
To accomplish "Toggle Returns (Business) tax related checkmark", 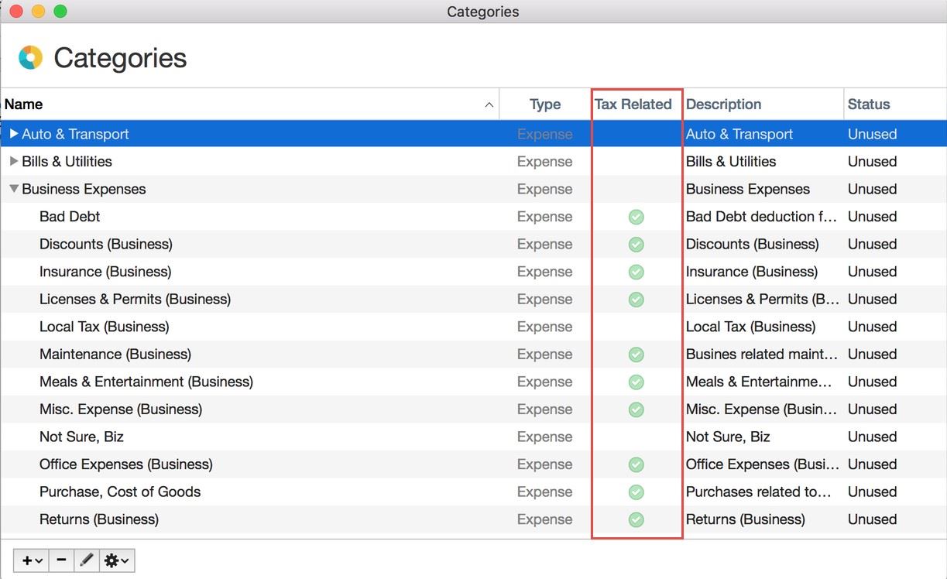I will click(x=636, y=519).
